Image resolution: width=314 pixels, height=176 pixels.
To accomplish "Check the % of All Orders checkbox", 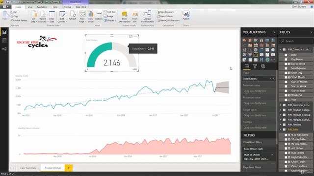I will [x=286, y=135].
